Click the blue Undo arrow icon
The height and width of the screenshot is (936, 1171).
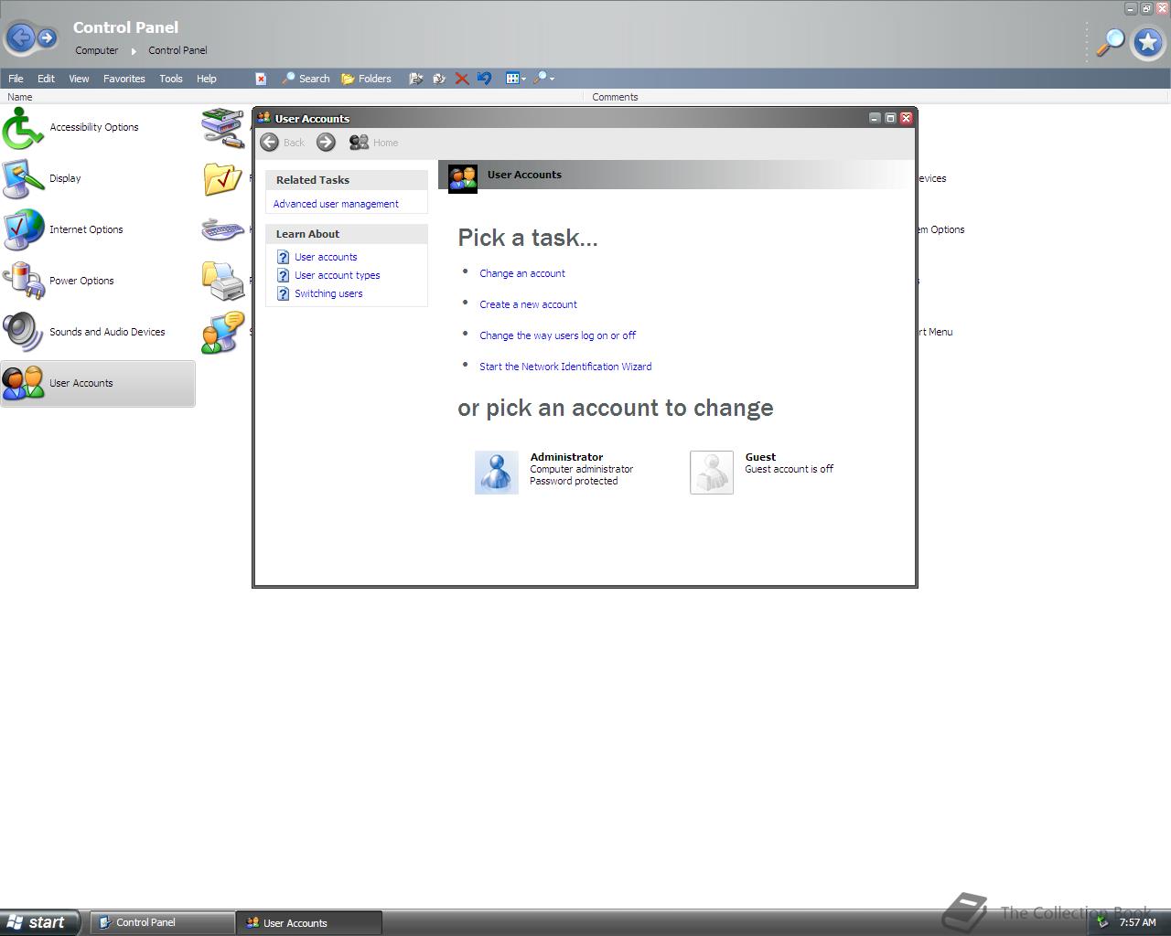point(484,79)
